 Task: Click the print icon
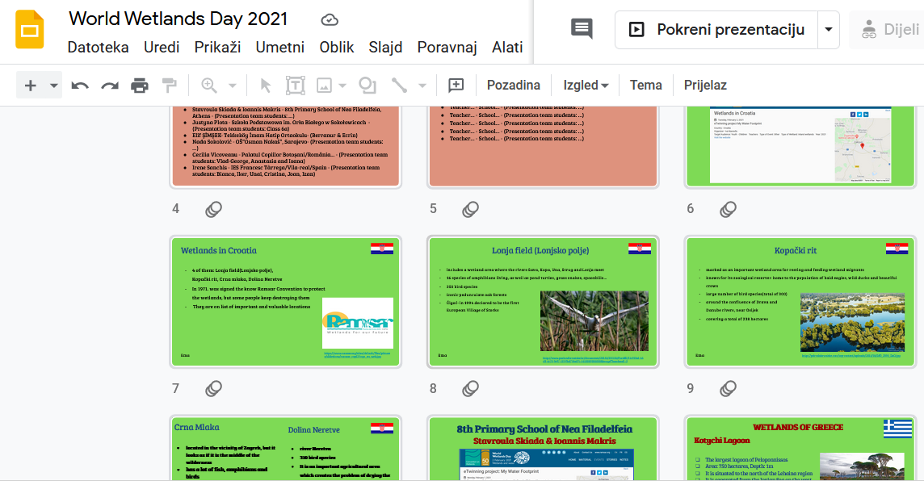click(x=140, y=86)
